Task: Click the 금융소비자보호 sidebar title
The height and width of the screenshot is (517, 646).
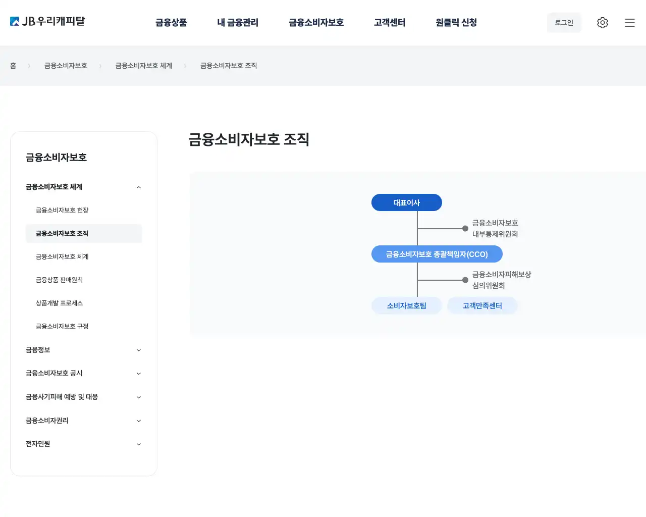Action: click(x=56, y=158)
